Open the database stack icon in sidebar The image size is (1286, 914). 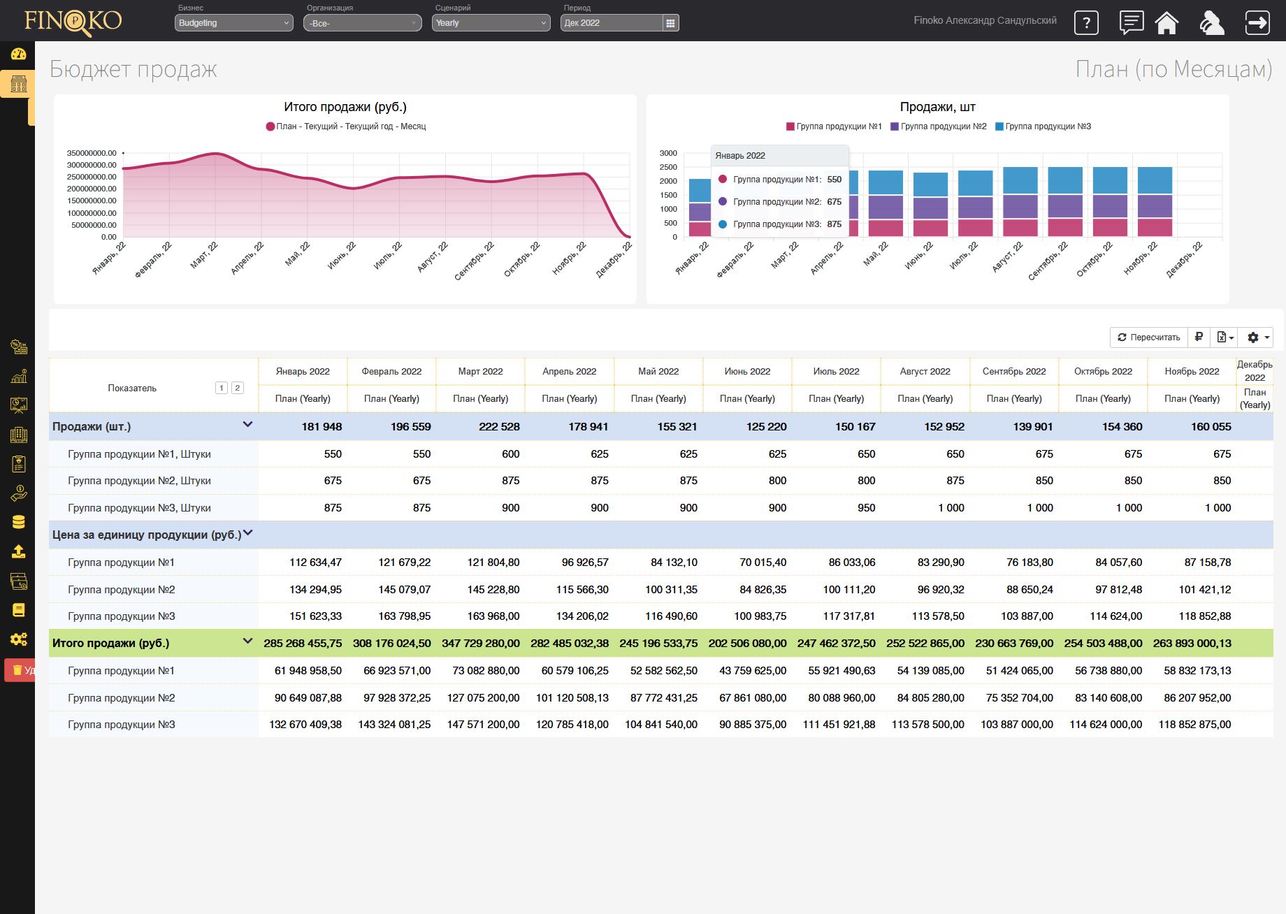[18, 521]
